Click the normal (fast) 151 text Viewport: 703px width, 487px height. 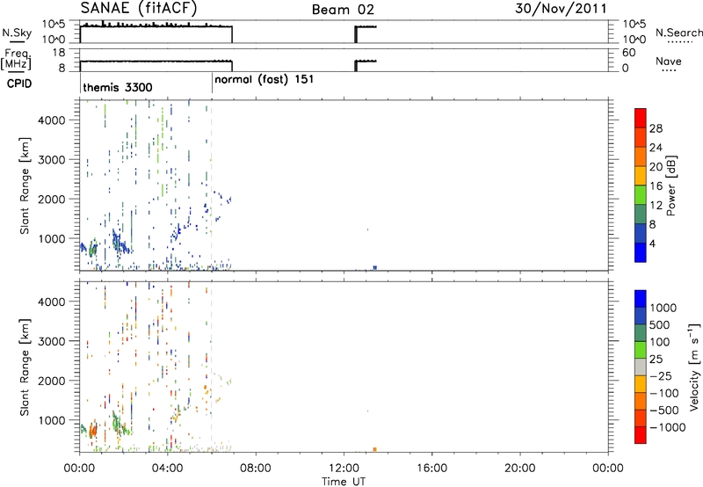265,80
